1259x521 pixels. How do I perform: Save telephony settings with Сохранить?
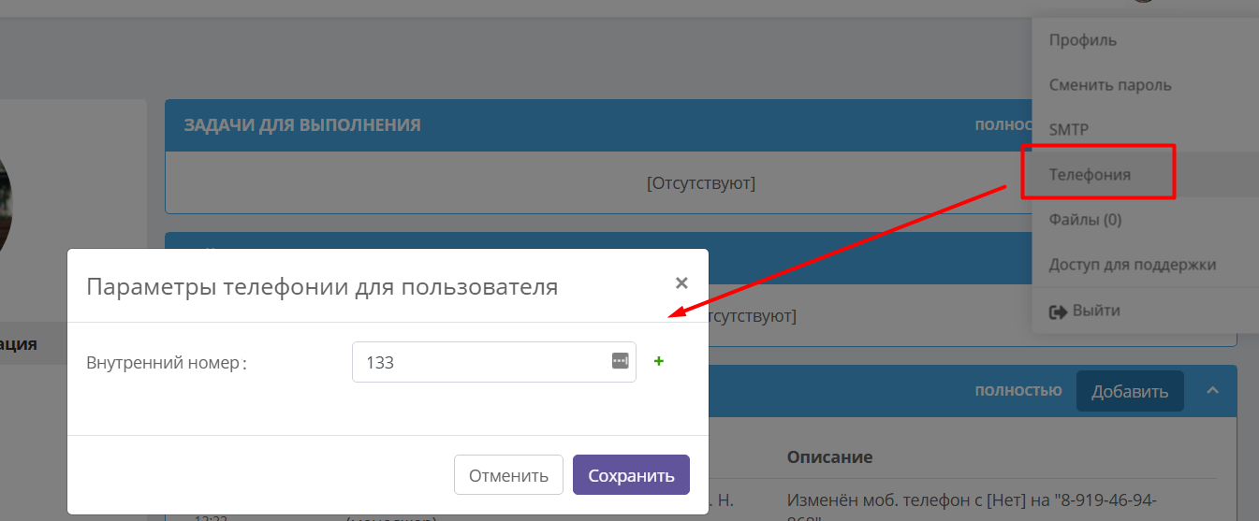631,475
